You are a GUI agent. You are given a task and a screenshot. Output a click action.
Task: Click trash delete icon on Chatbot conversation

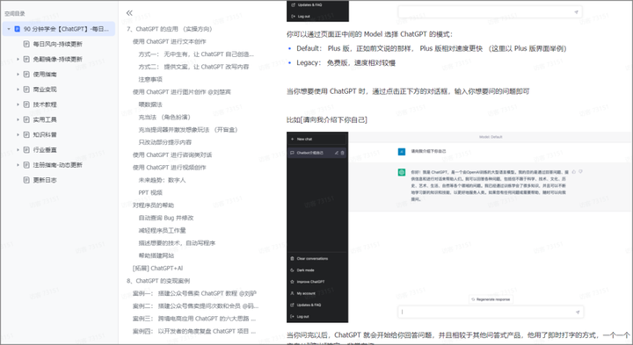click(x=342, y=153)
